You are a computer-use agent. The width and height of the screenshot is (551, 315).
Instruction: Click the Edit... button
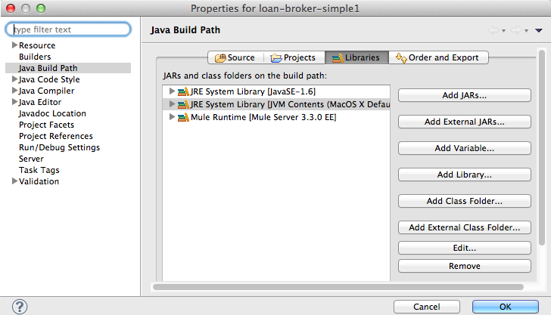coord(464,248)
